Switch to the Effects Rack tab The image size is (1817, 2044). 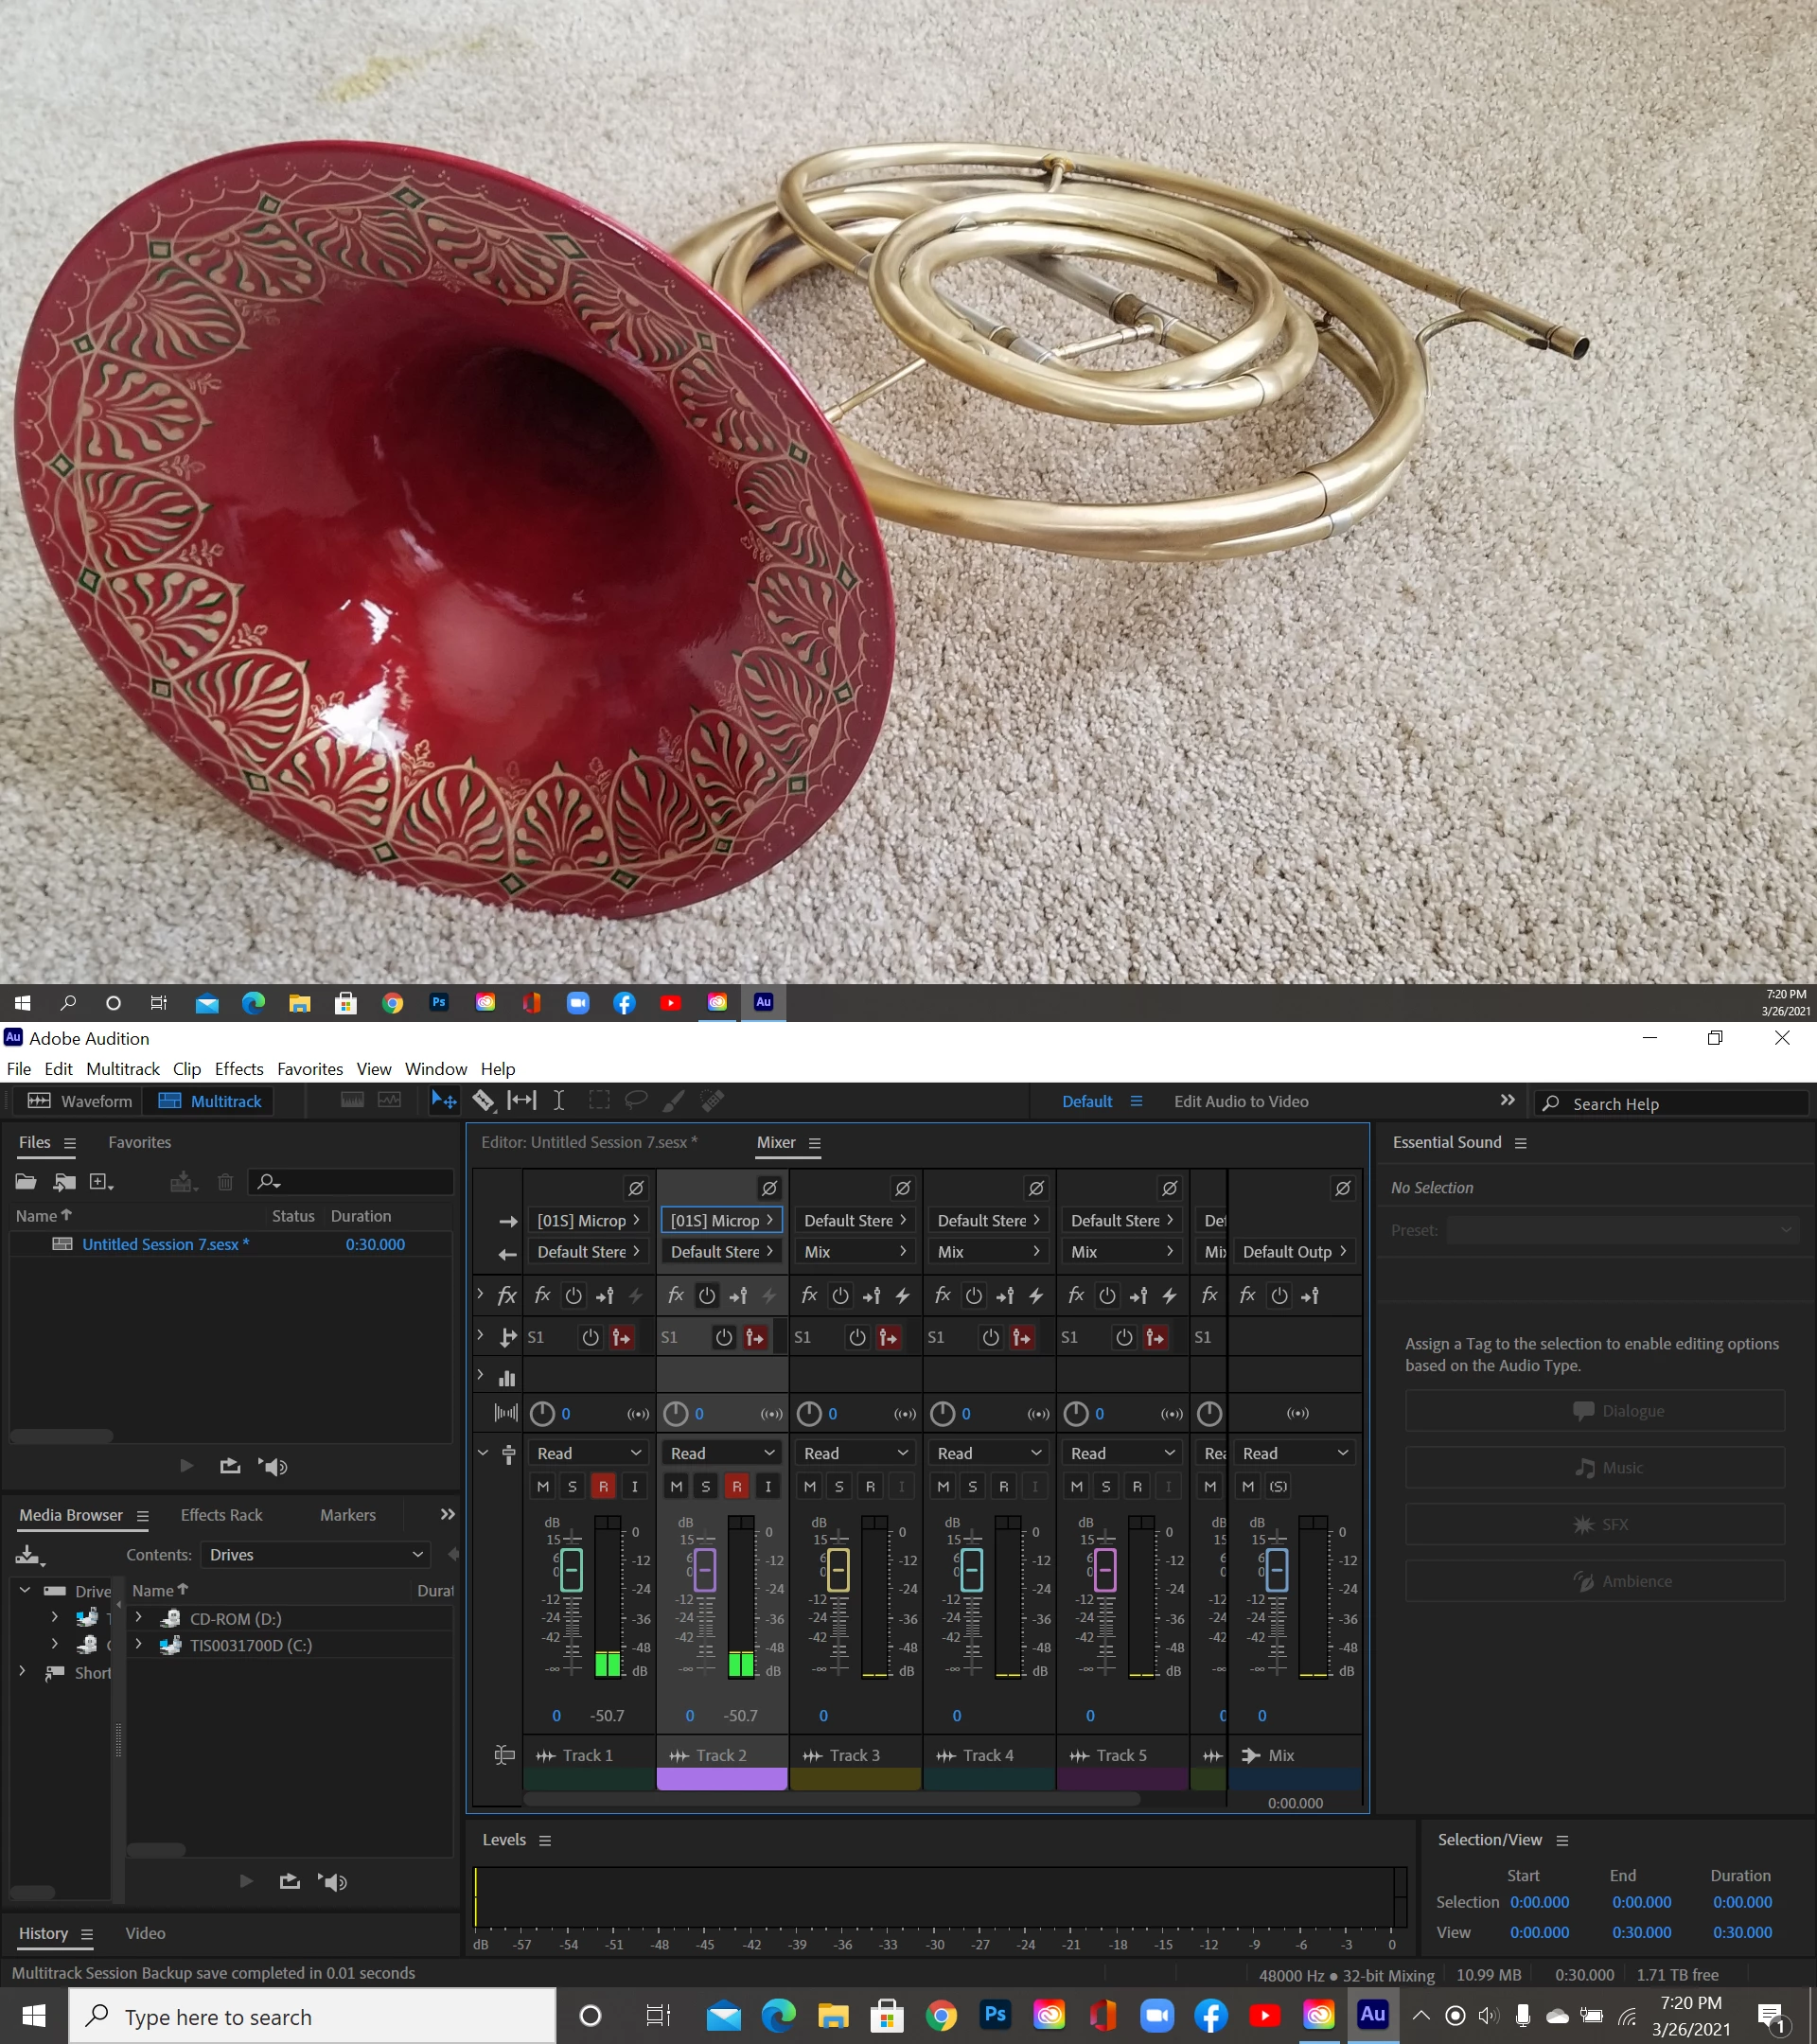(221, 1515)
